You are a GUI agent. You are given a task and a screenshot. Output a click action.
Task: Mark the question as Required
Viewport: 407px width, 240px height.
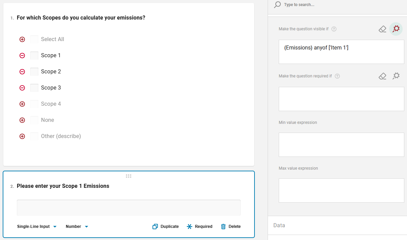[200, 227]
